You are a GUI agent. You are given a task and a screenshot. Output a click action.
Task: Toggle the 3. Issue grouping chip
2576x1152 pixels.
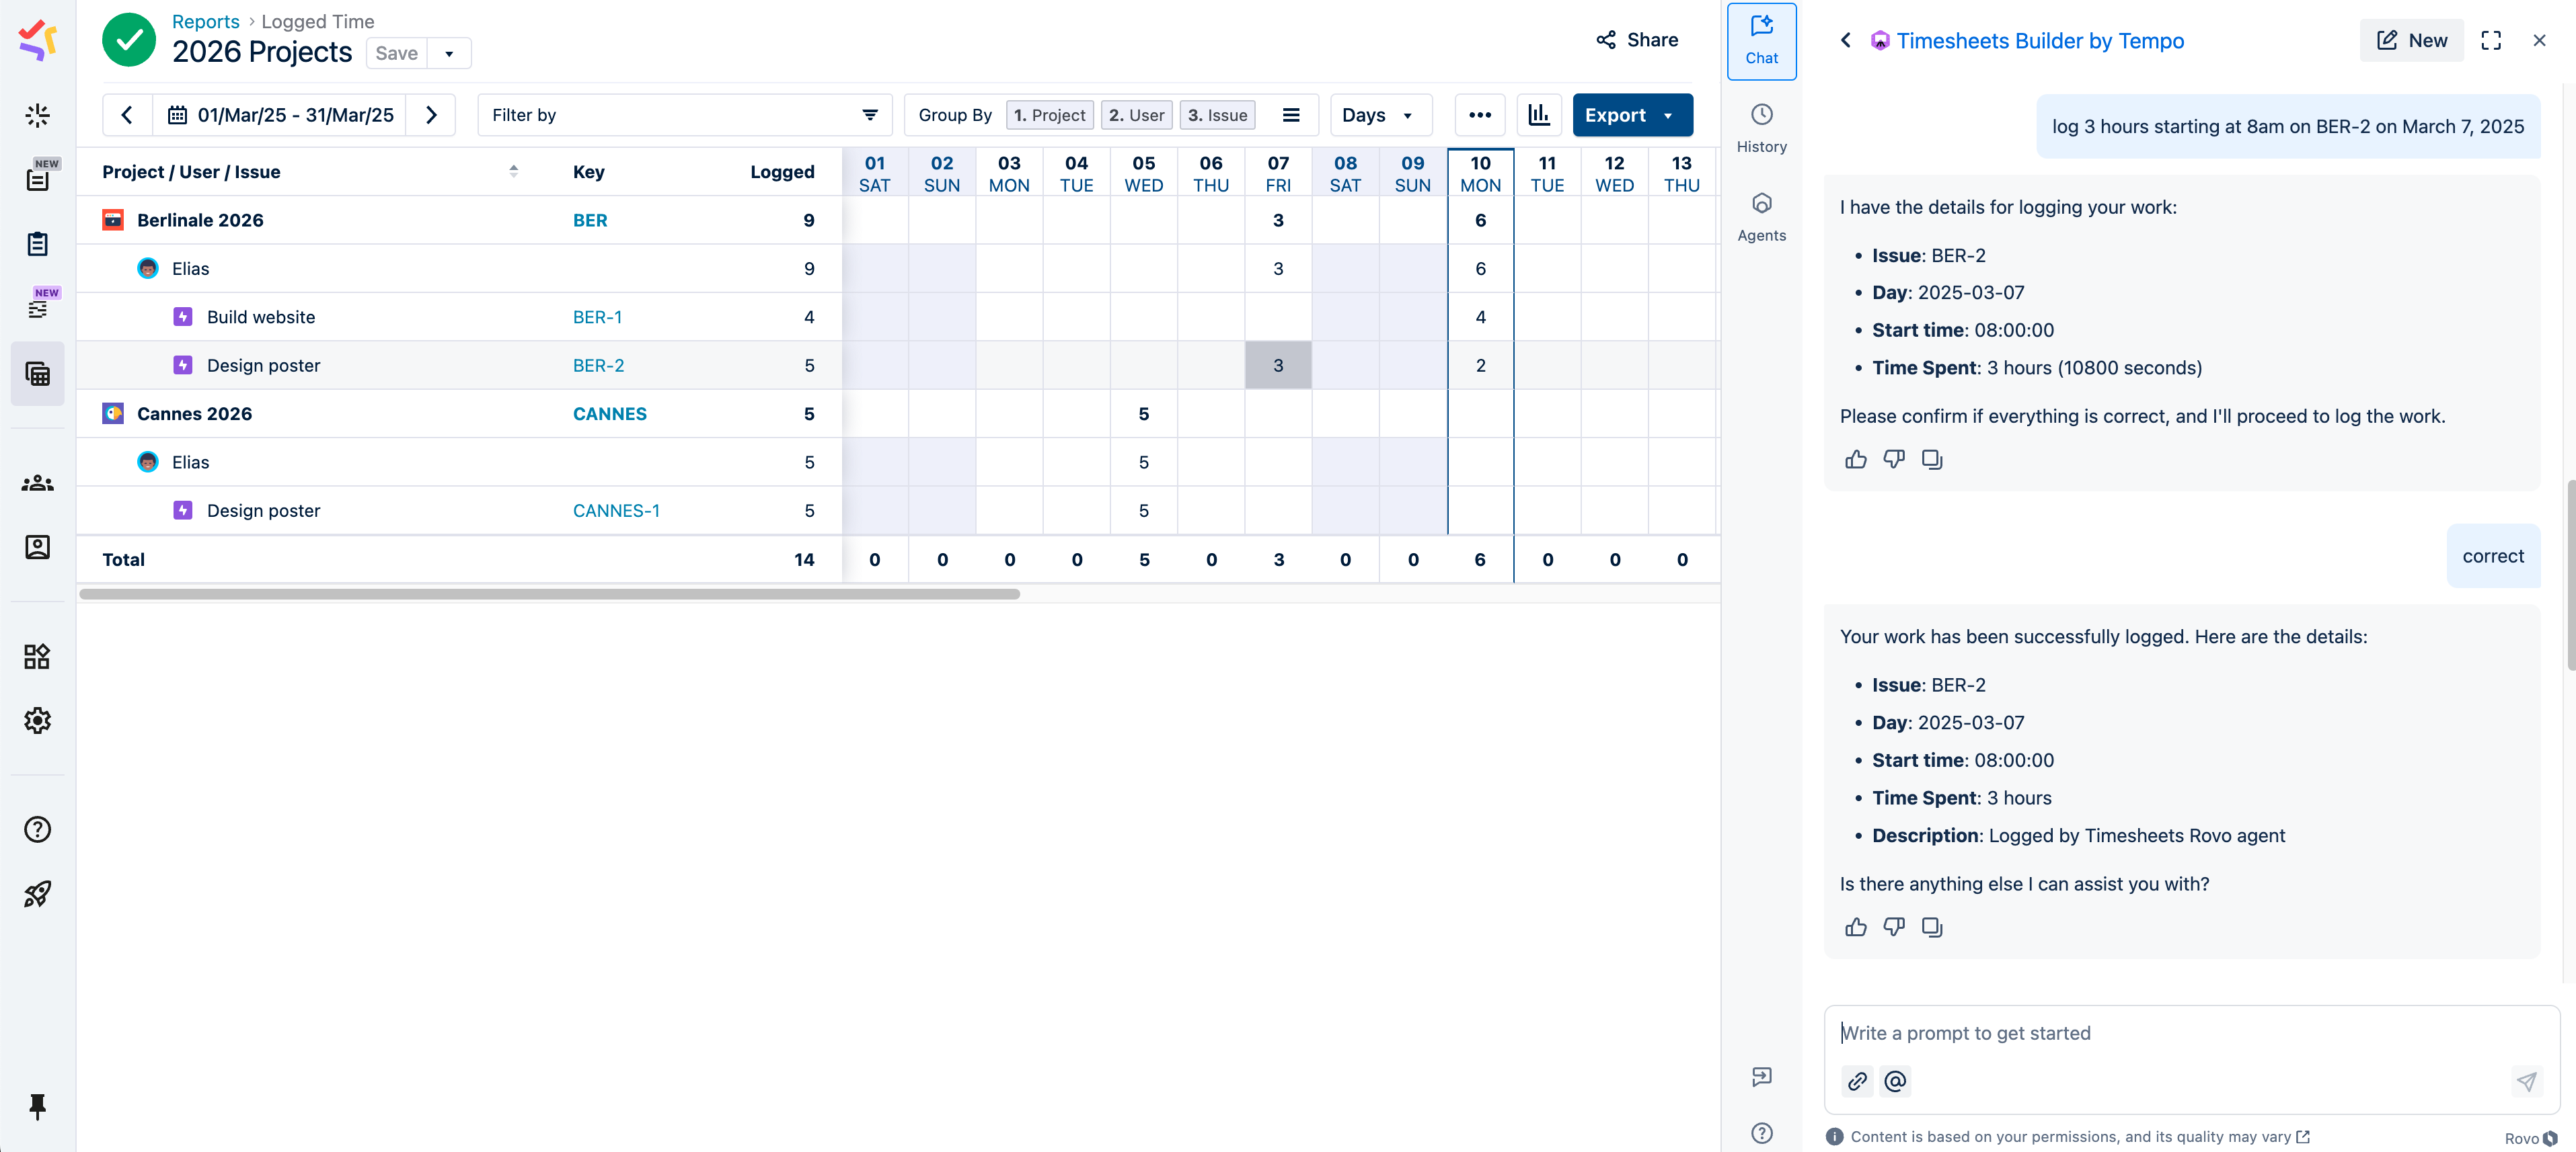[x=1217, y=115]
